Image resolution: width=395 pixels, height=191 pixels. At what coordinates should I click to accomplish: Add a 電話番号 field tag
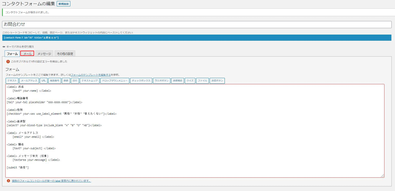pyautogui.click(x=54, y=81)
